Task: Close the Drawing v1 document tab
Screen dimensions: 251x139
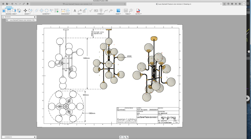Action: 221,4
